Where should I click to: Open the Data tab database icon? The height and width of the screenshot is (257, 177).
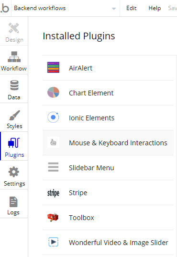[x=14, y=85]
